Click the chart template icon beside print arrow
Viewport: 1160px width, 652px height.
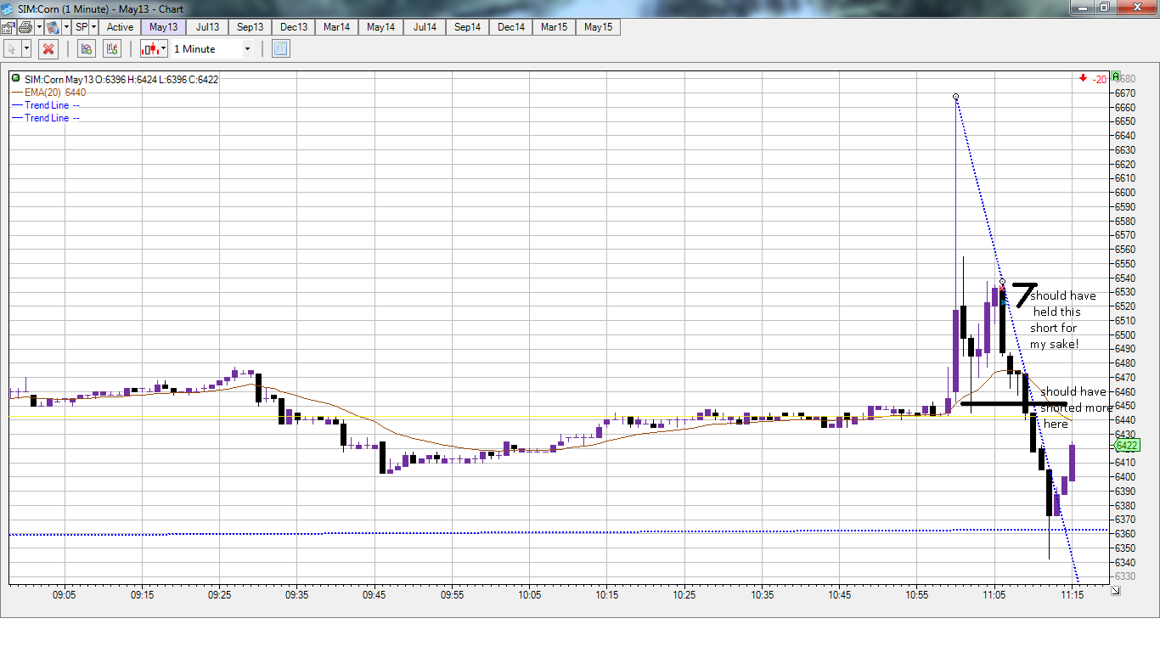(52, 27)
